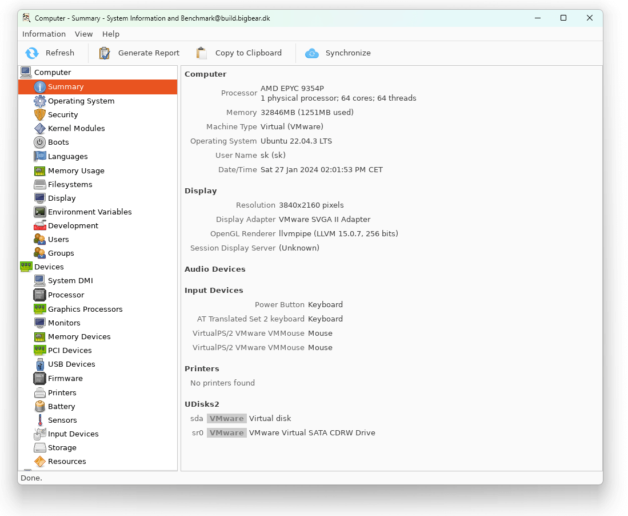Open the Input Devices tree entry
The height and width of the screenshot is (516, 628).
[73, 434]
